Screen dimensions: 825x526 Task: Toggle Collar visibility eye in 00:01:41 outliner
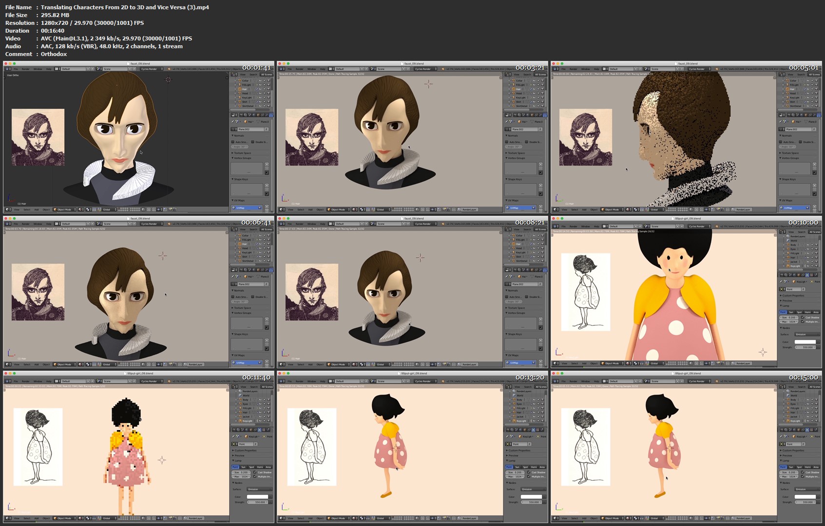[x=260, y=80]
